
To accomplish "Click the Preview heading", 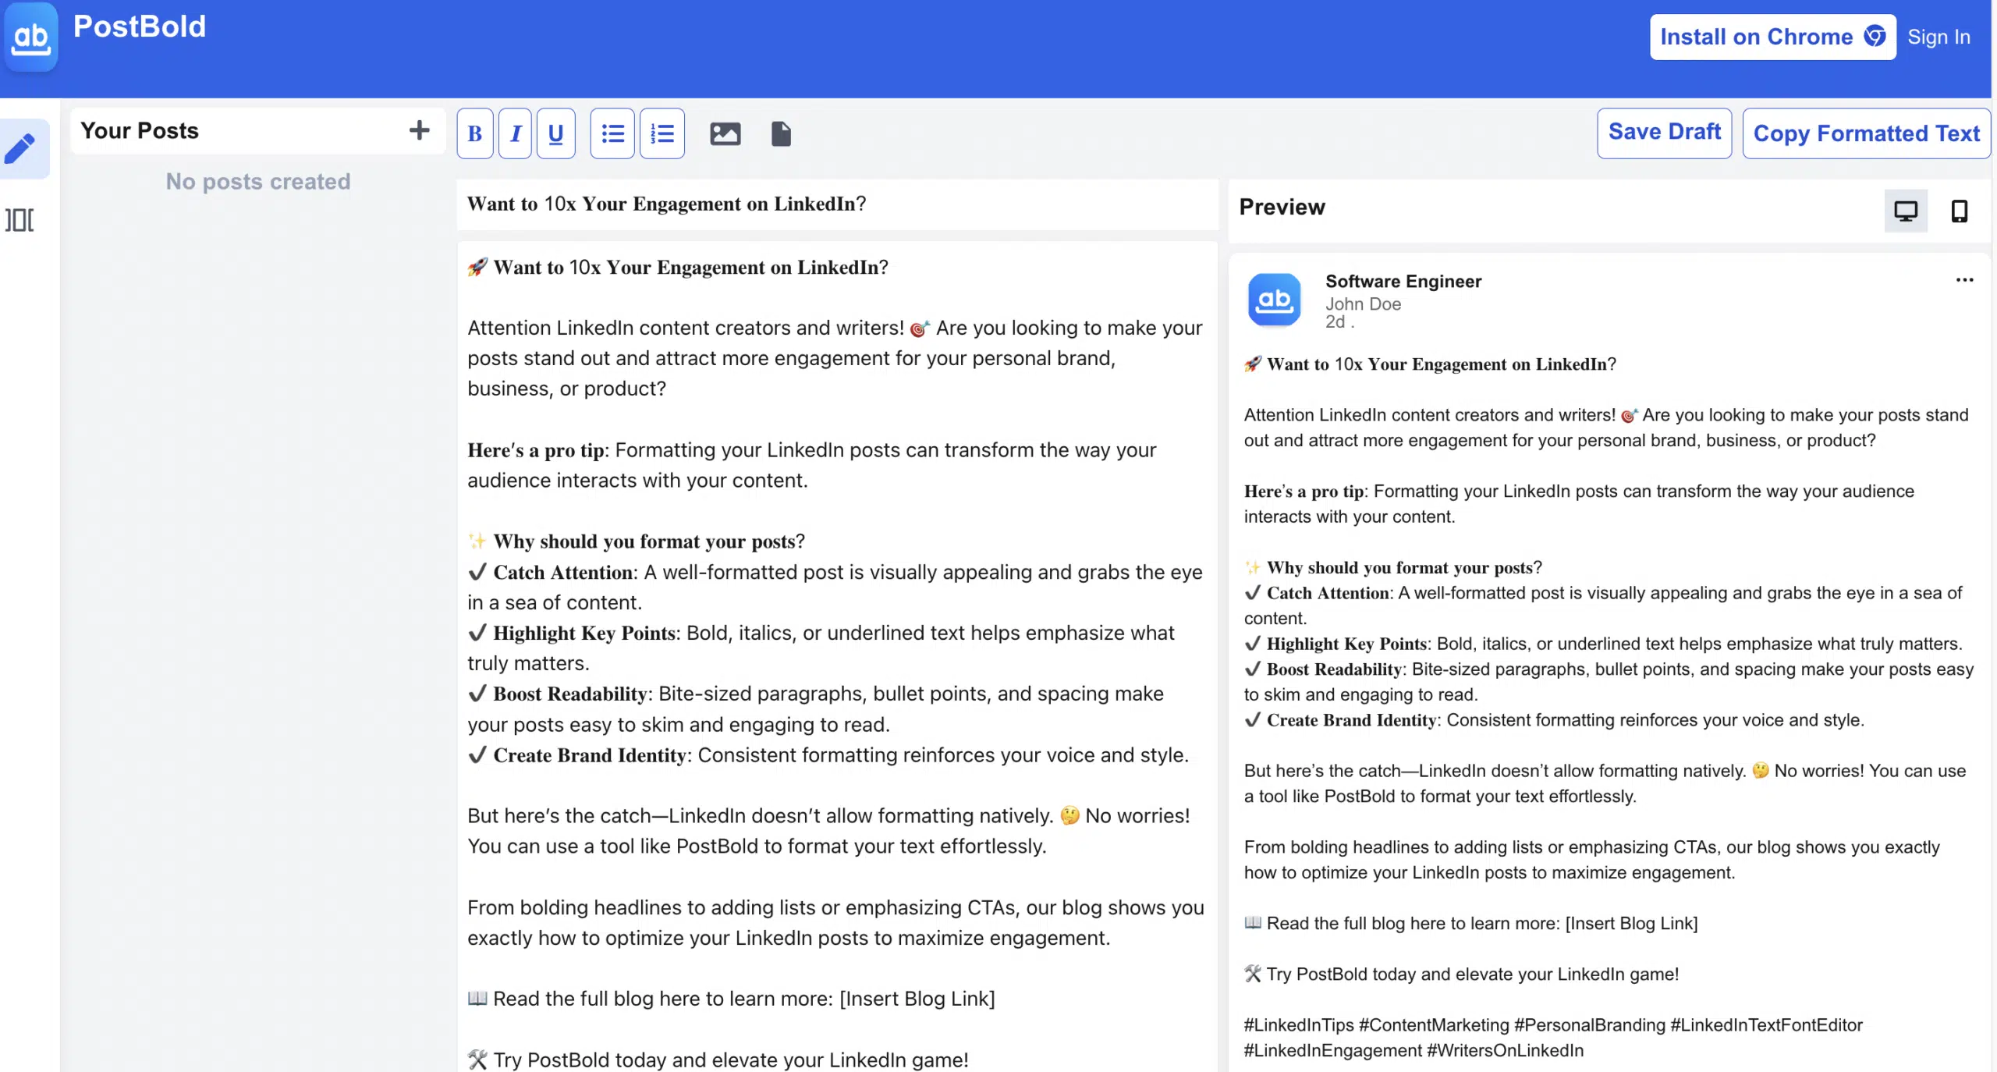I will tap(1282, 208).
